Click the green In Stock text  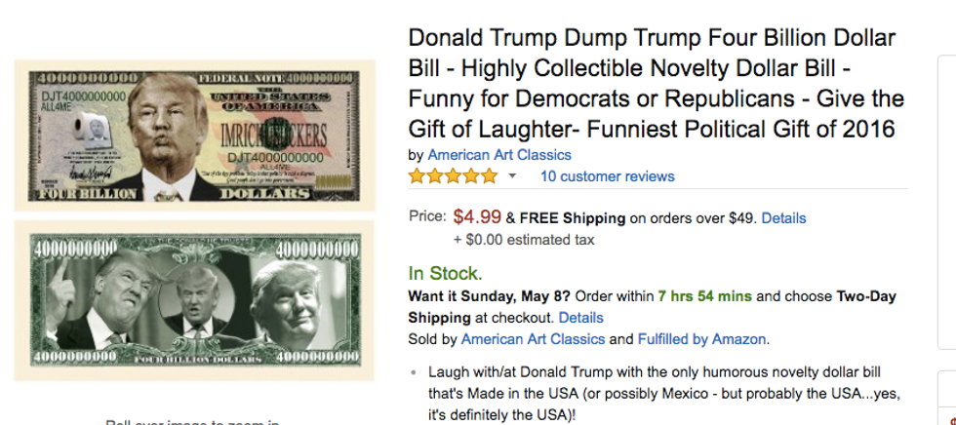(445, 273)
